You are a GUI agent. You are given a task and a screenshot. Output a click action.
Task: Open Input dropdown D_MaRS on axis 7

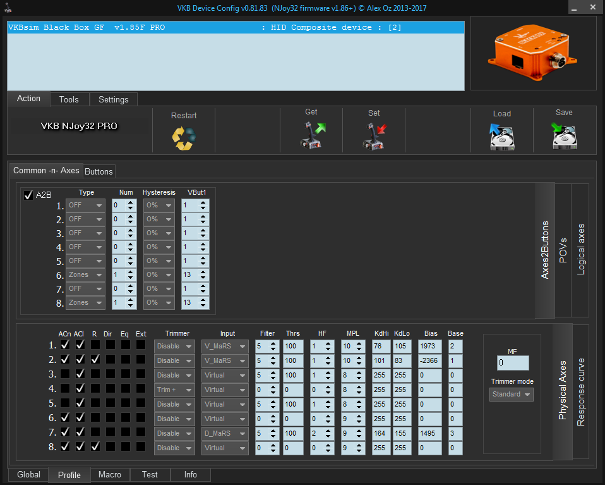pos(225,434)
